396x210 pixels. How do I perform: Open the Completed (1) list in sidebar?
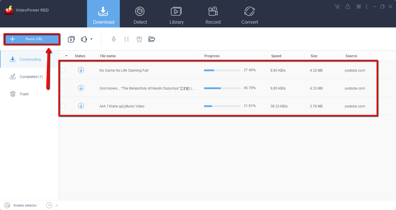[x=31, y=77]
